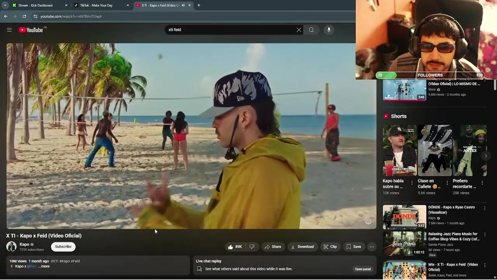
Task: Expand description with ...more
Action: (44, 266)
